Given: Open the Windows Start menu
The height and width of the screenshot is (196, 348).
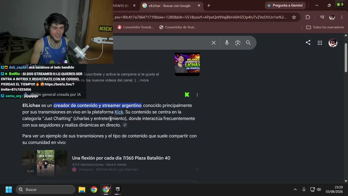Looking at the screenshot, I should (x=9, y=189).
